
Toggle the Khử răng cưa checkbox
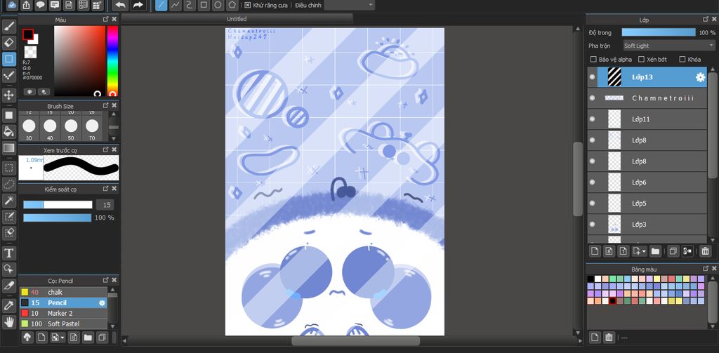248,5
